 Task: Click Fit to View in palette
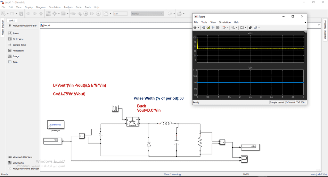pos(16,39)
